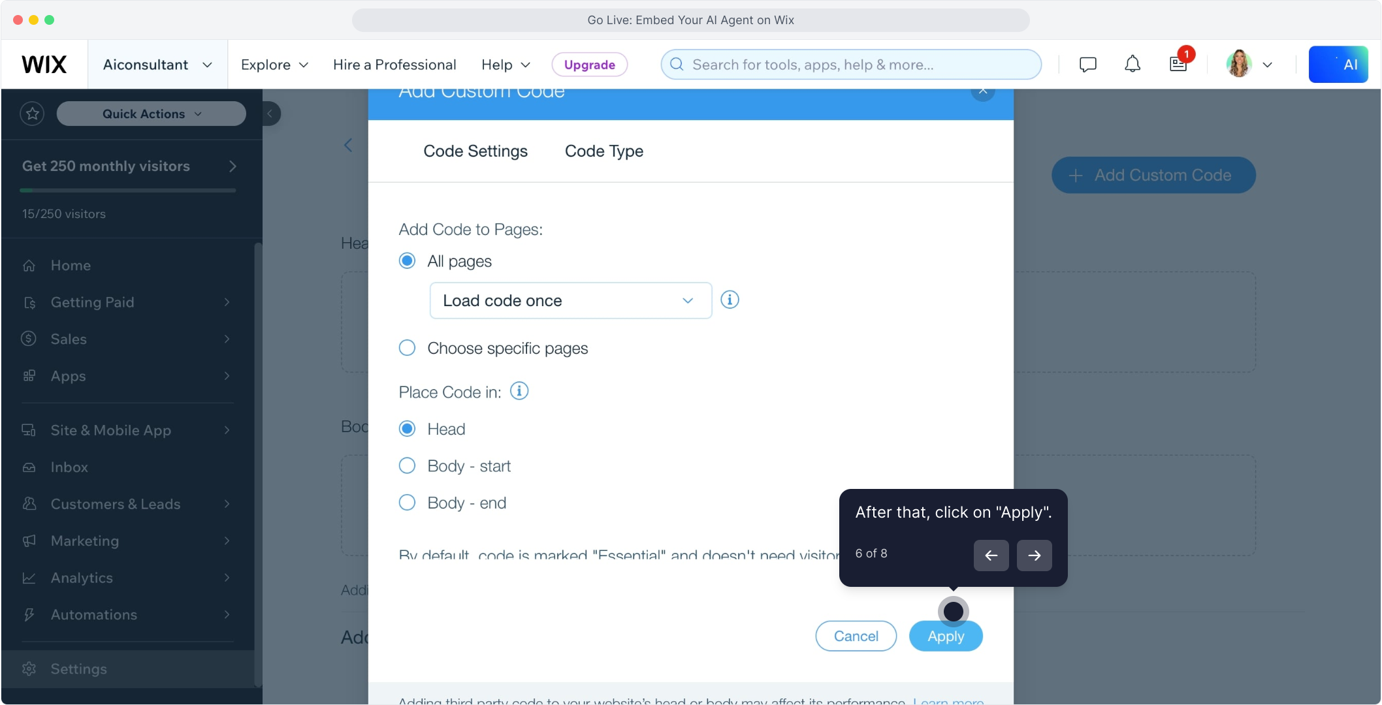Image resolution: width=1382 pixels, height=705 pixels.
Task: Select Body - start placement
Action: pos(407,466)
